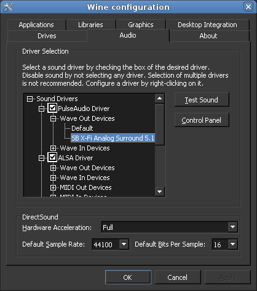The image size is (257, 291).
Task: Collapse the ALSA Driver node
Action: (x=41, y=158)
